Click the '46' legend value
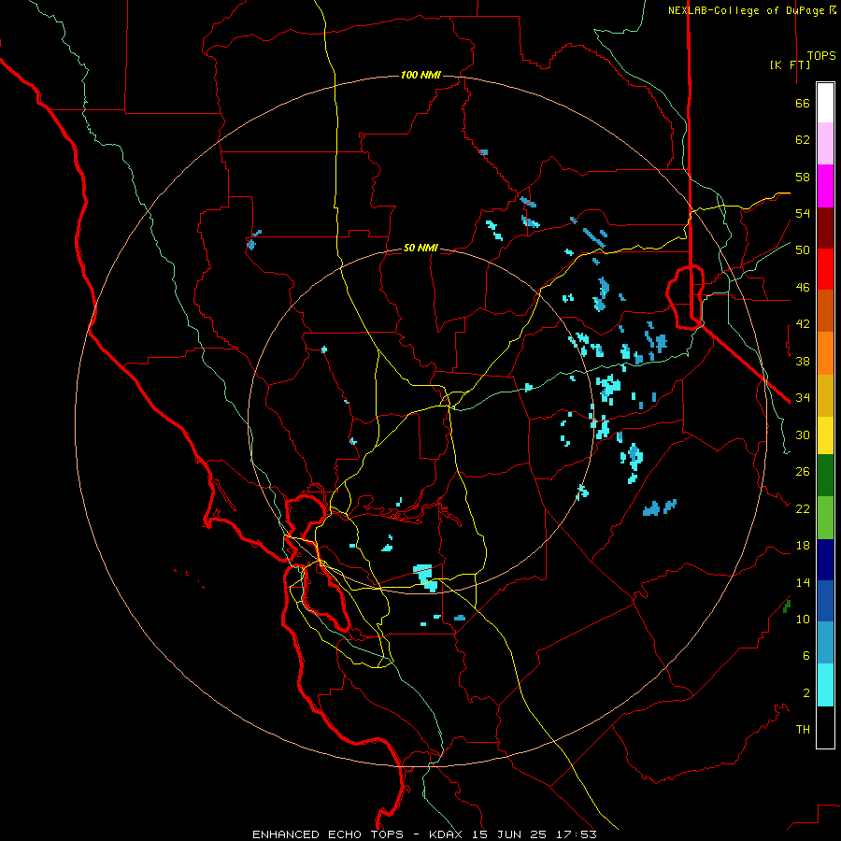Image resolution: width=841 pixels, height=841 pixels. [803, 288]
